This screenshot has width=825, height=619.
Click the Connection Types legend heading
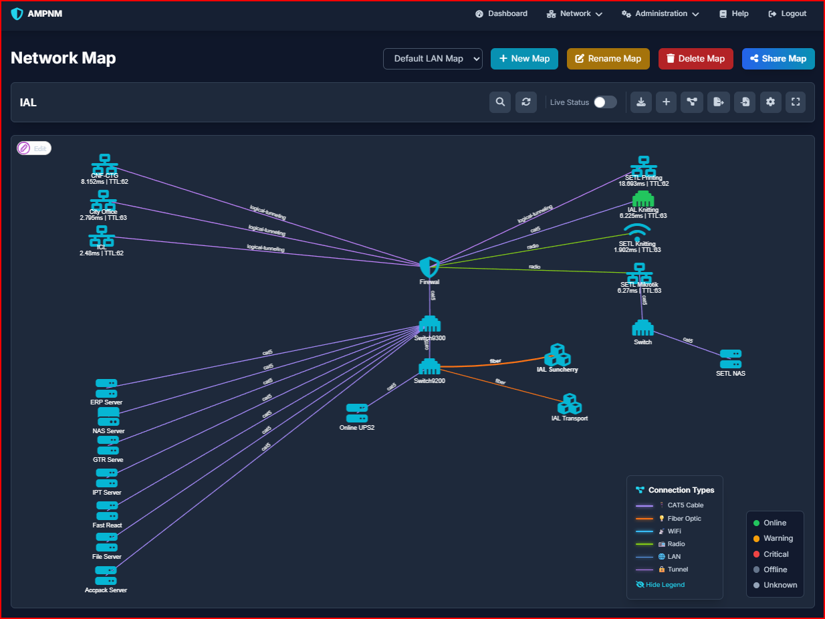675,490
